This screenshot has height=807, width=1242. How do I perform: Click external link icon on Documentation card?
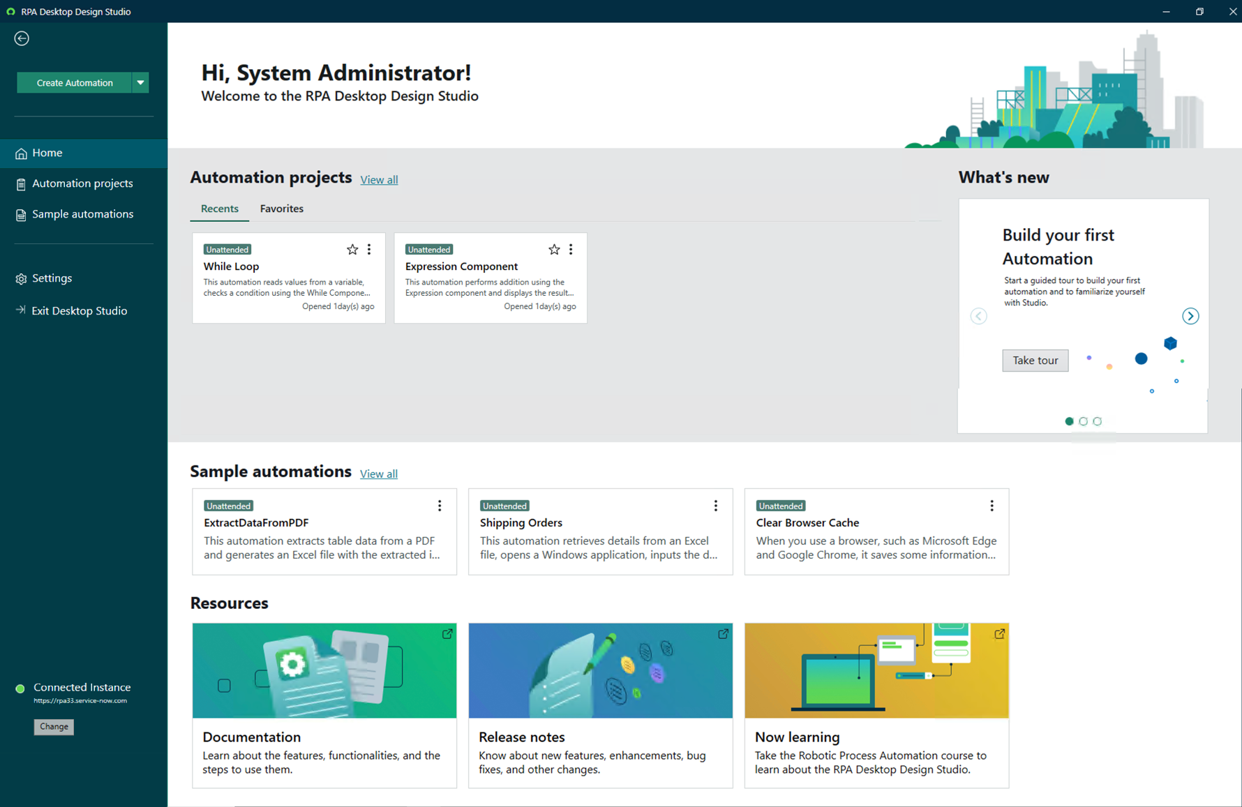pyautogui.click(x=447, y=633)
